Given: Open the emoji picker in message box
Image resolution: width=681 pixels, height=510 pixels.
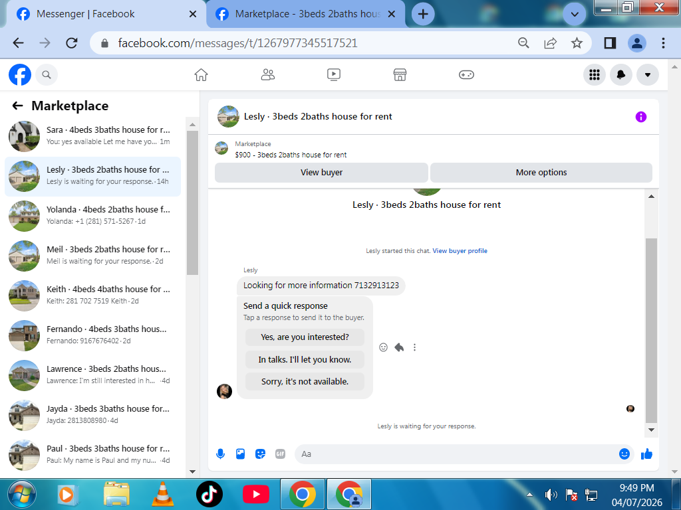Looking at the screenshot, I should point(624,454).
